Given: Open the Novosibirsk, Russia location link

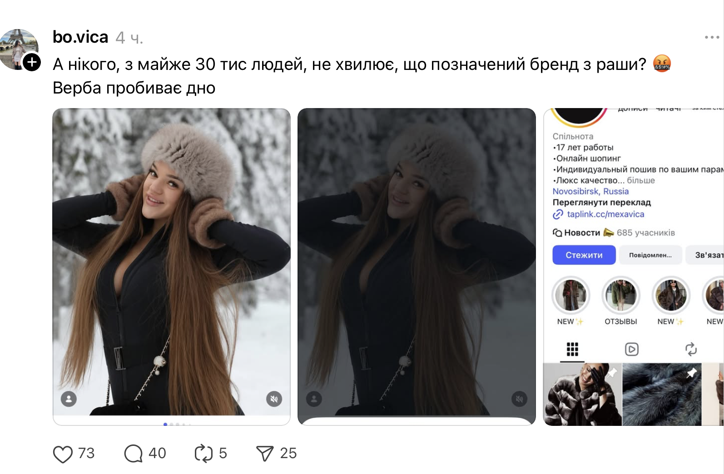Looking at the screenshot, I should click(590, 192).
